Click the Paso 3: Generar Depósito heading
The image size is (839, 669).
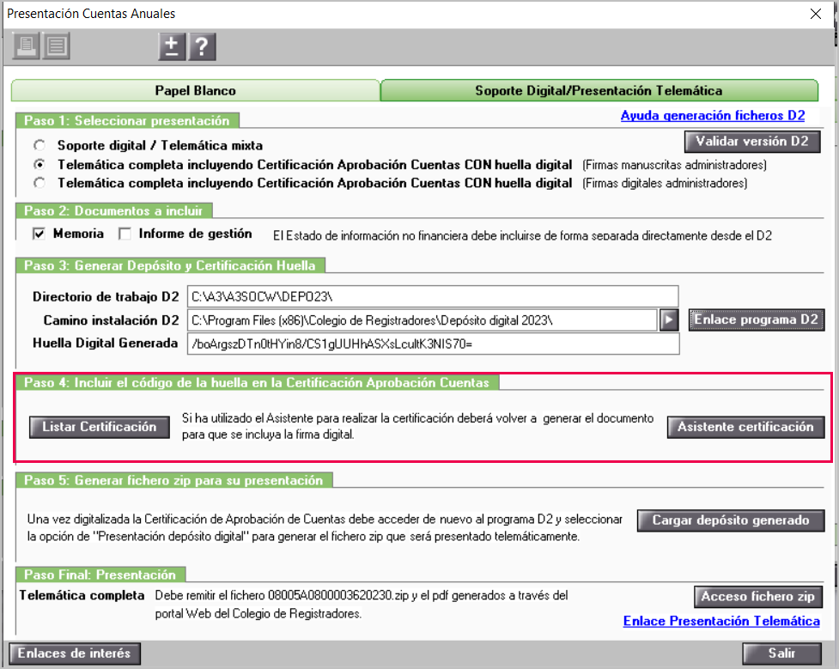170,265
